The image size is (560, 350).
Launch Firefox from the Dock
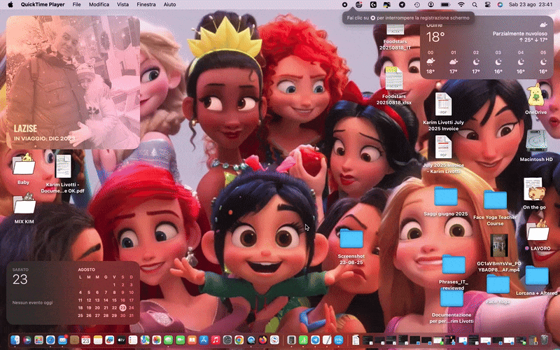[263, 339]
